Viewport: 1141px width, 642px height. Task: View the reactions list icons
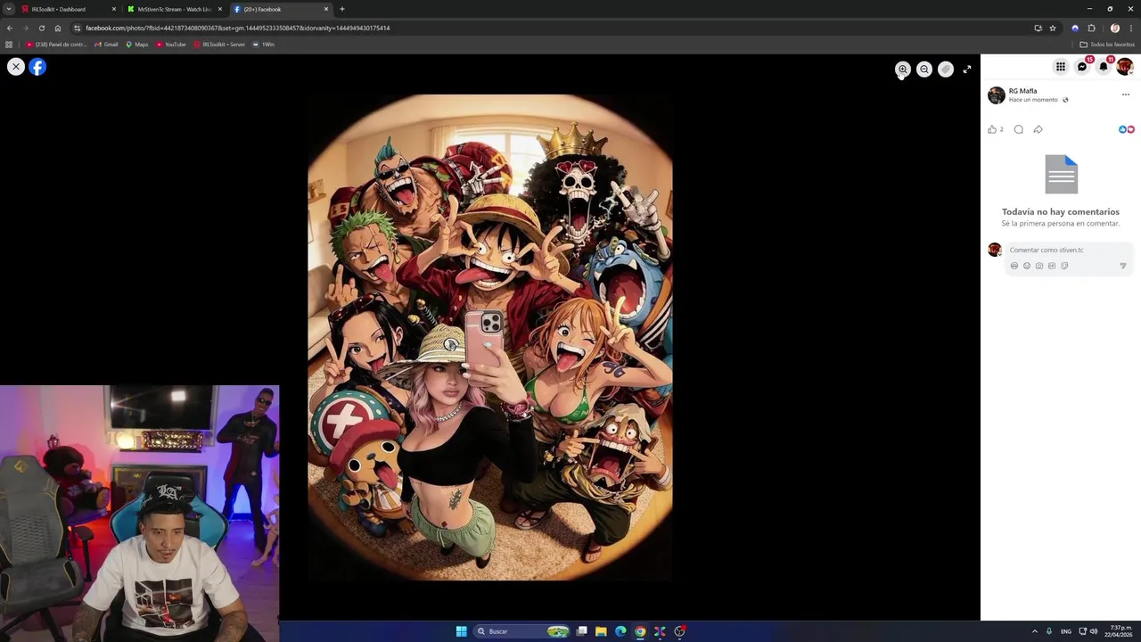pyautogui.click(x=1127, y=129)
